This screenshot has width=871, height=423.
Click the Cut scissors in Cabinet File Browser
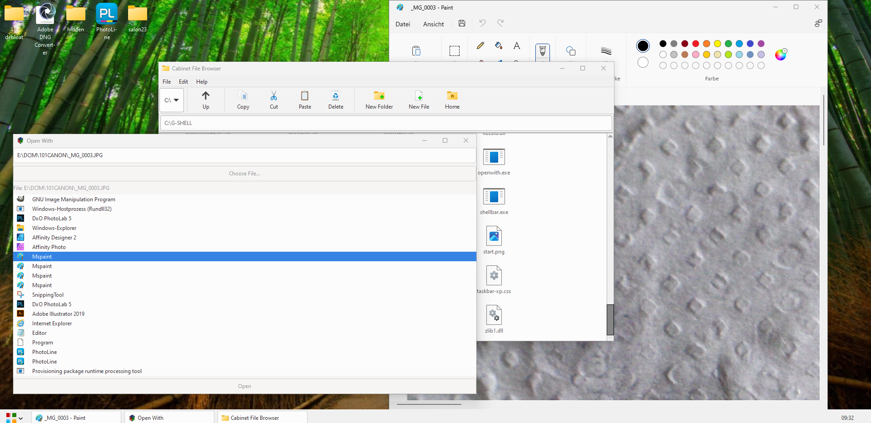tap(274, 100)
